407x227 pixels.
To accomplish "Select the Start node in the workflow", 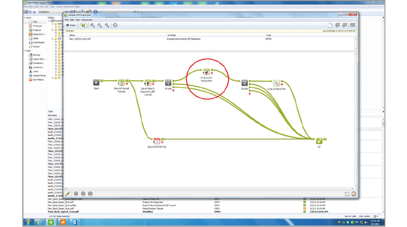I will pos(96,82).
